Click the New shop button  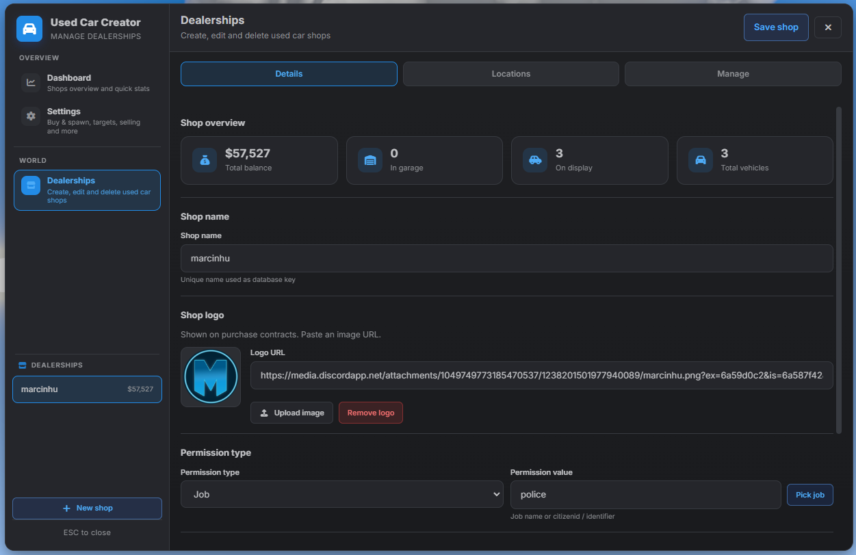point(88,508)
